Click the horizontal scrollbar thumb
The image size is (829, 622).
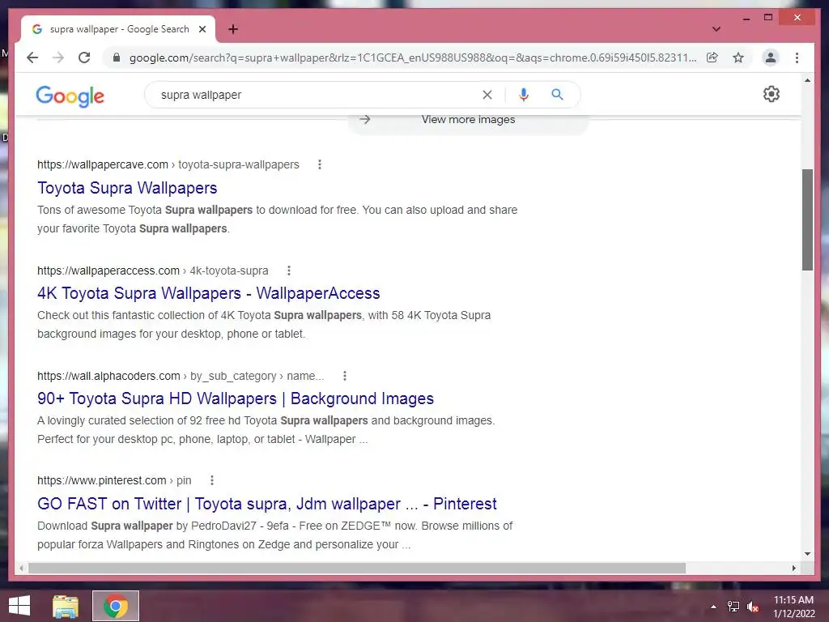point(357,568)
